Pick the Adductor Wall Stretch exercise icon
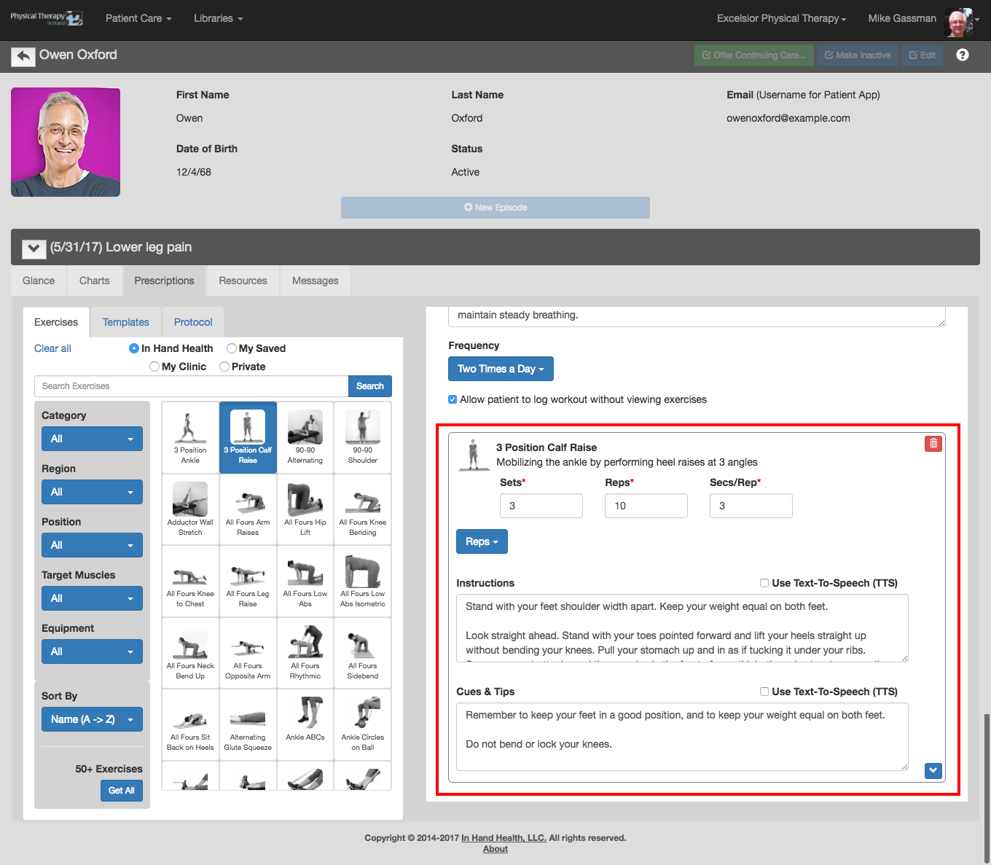Image resolution: width=991 pixels, height=865 pixels. [x=190, y=509]
